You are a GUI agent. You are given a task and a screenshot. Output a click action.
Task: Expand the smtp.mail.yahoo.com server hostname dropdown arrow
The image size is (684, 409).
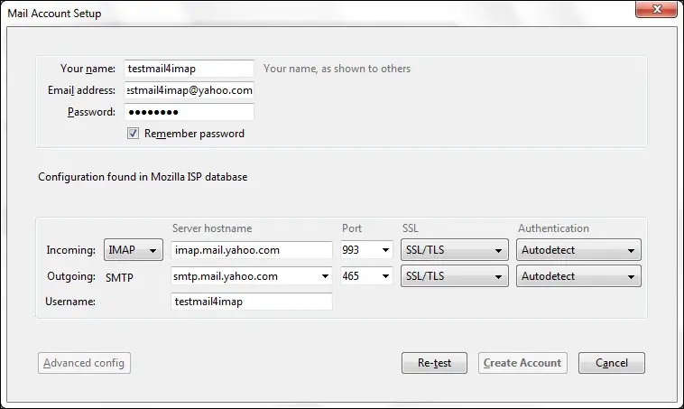point(325,276)
